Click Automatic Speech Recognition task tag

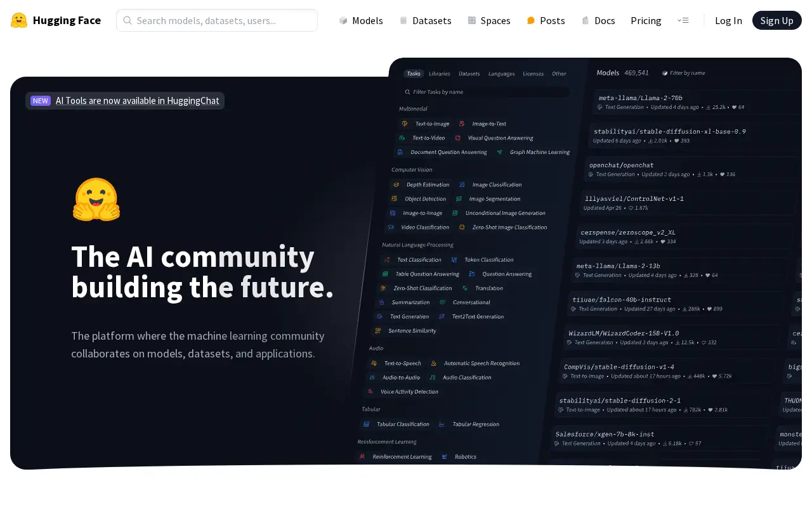[476, 363]
